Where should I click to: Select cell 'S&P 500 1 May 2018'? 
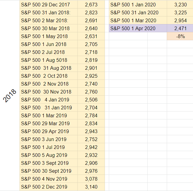click(x=48, y=36)
